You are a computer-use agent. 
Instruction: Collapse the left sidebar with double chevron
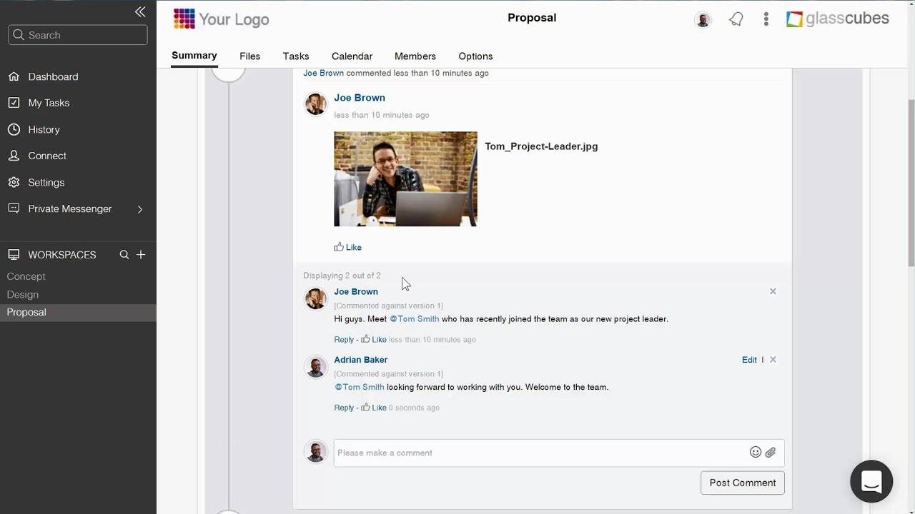coord(140,11)
